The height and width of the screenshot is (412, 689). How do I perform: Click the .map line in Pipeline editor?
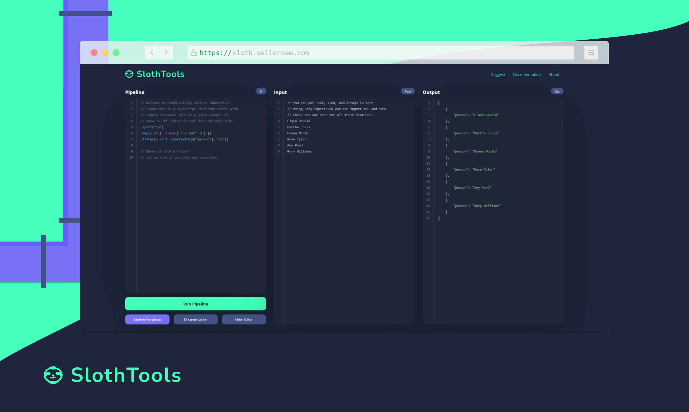[176, 133]
